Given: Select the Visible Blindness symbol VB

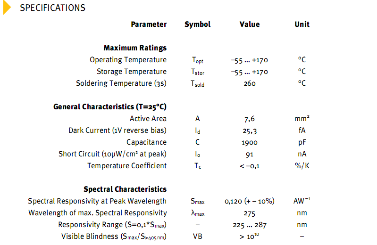Looking at the screenshot, I should pos(197,237).
